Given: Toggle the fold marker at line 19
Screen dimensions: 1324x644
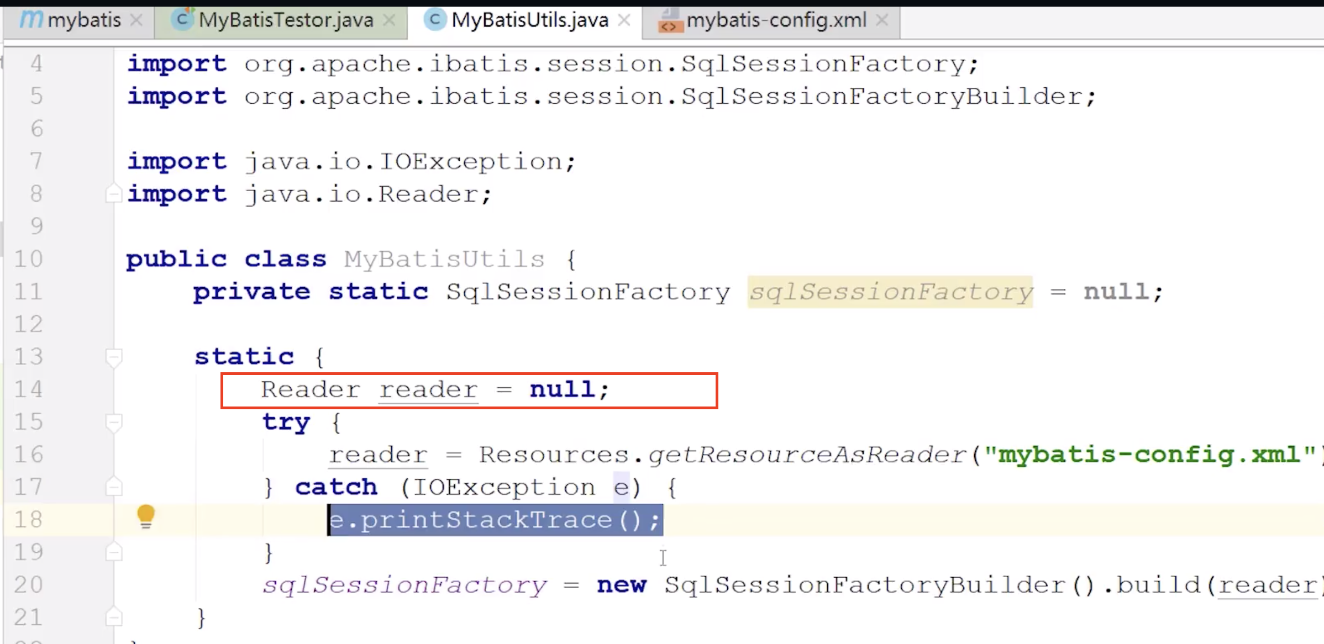Looking at the screenshot, I should [x=113, y=552].
